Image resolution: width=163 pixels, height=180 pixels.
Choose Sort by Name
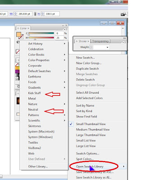pyautogui.click(x=98, y=106)
